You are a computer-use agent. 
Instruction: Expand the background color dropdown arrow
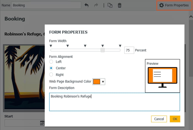(x=103, y=82)
